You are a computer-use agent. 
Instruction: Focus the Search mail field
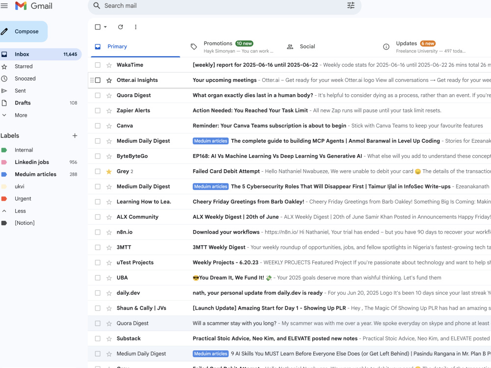[x=224, y=5]
